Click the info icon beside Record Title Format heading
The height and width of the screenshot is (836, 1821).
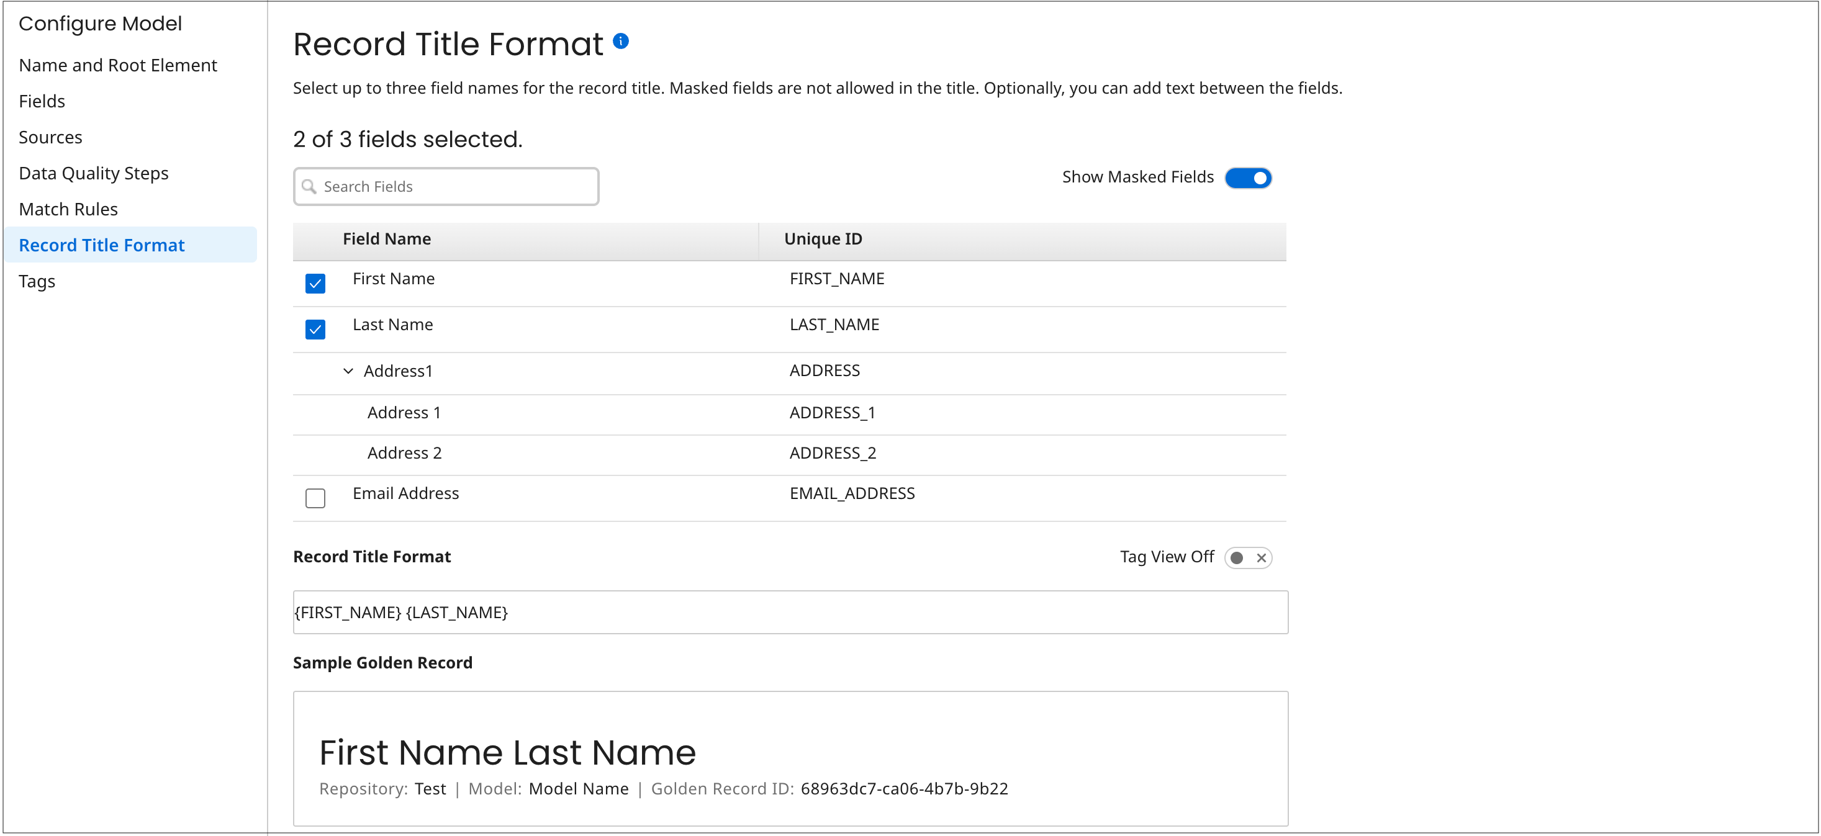tap(621, 41)
